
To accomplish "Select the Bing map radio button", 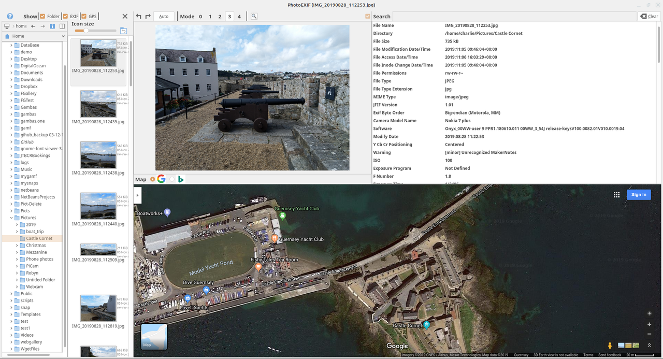I will click(172, 179).
